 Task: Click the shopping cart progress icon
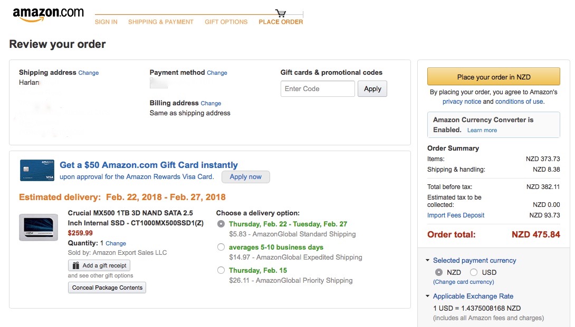coord(281,13)
